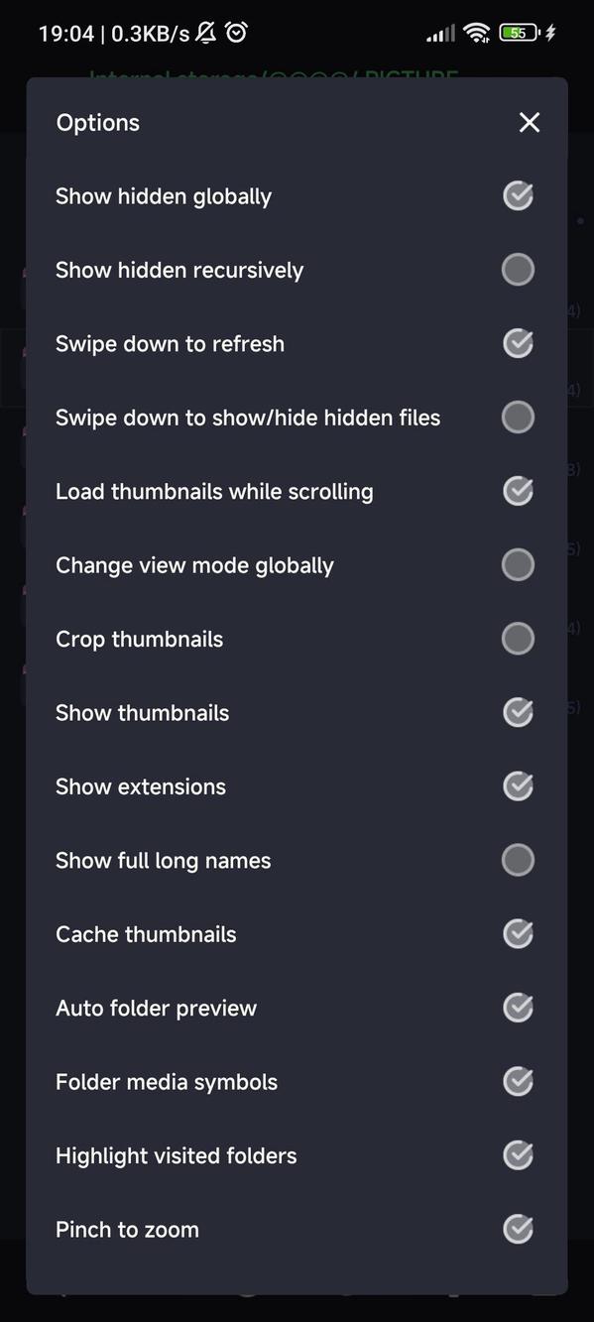Enable Show hidden recursively
The height and width of the screenshot is (1322, 594).
[518, 269]
